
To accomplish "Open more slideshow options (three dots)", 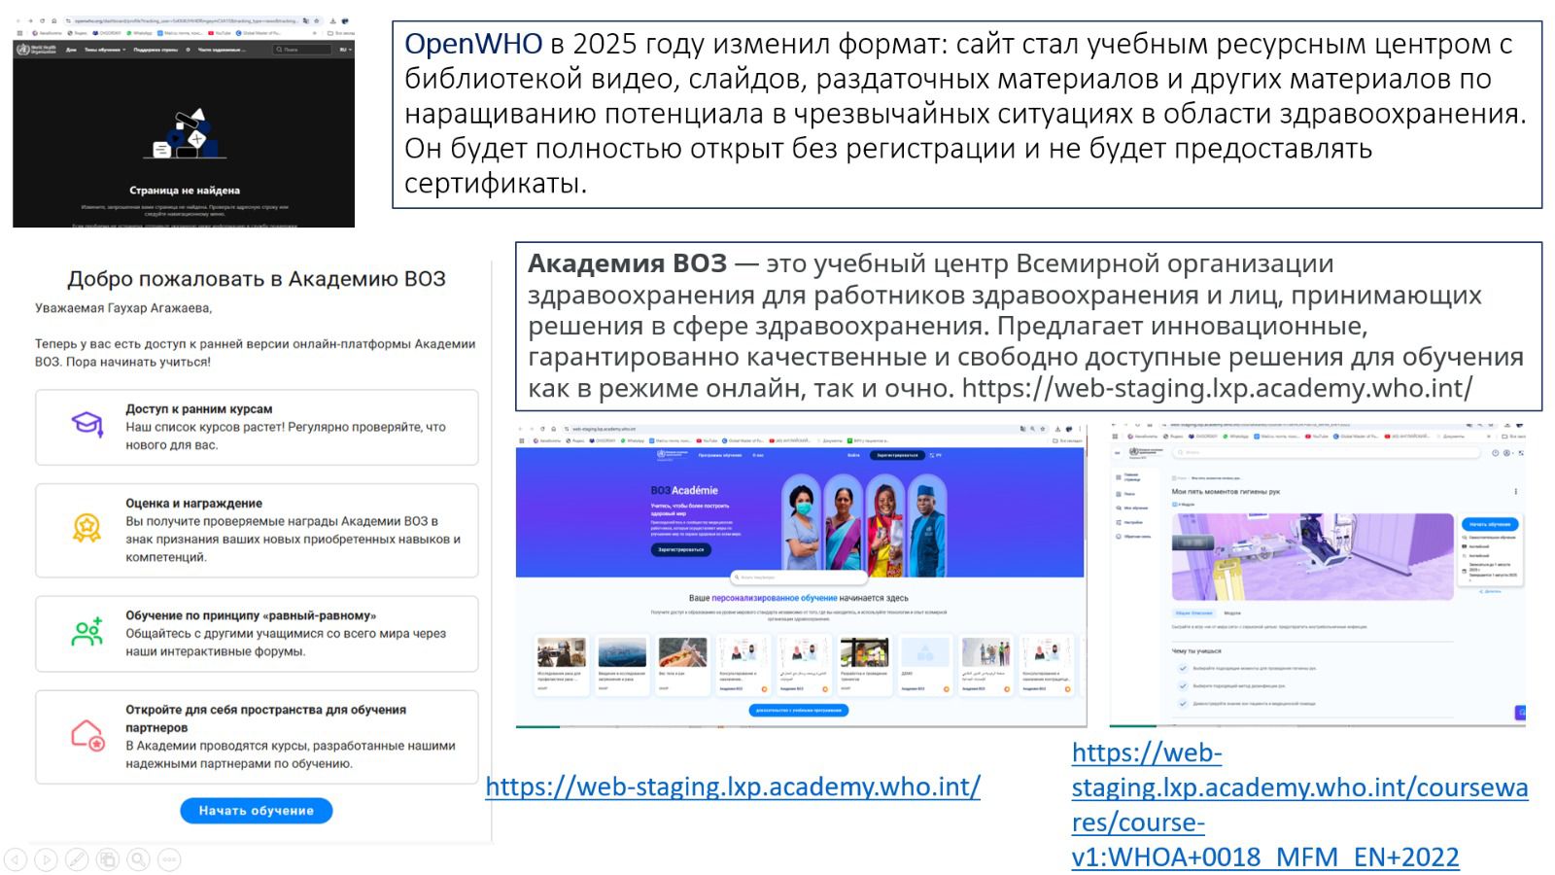I will coord(169,859).
